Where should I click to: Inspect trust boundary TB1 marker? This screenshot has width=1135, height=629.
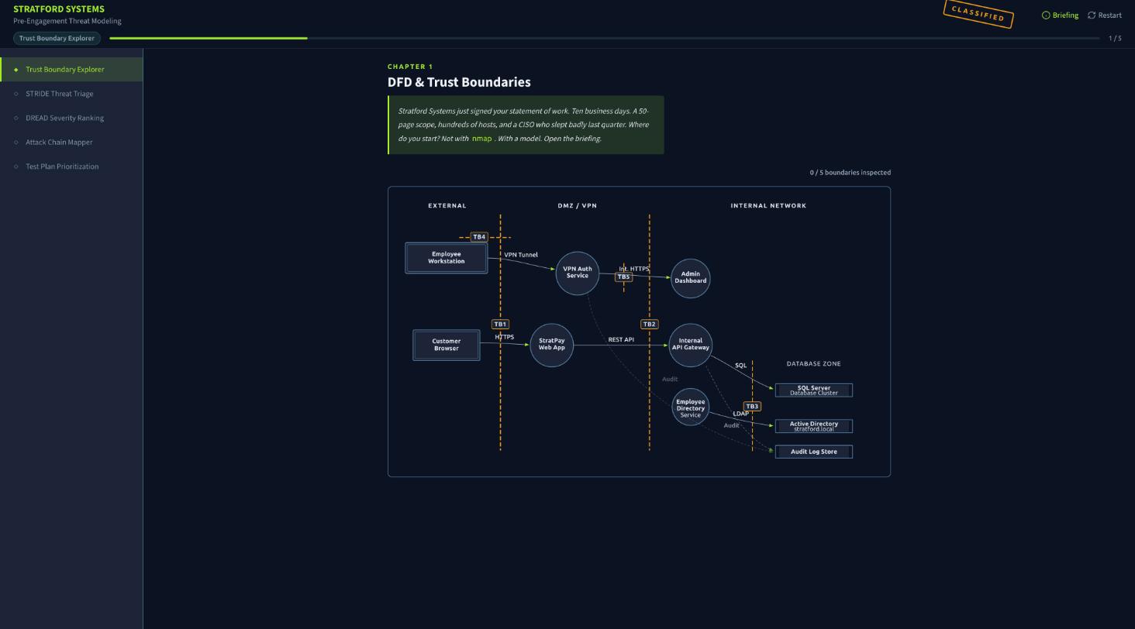[x=500, y=325]
